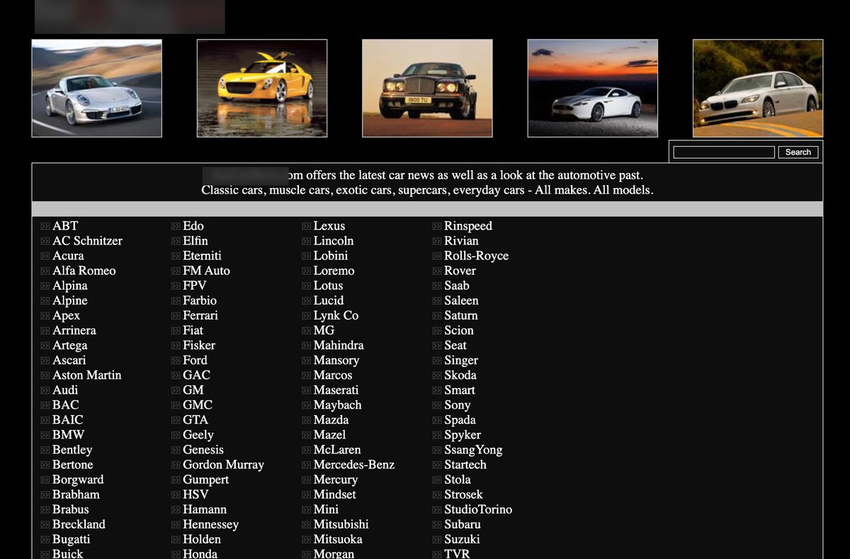Select the Spyker link
Image resolution: width=850 pixels, height=559 pixels.
tap(463, 434)
